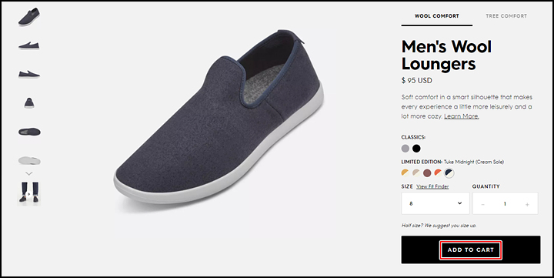Increase quantity with the plus icon
554x278 pixels.
pyautogui.click(x=527, y=204)
